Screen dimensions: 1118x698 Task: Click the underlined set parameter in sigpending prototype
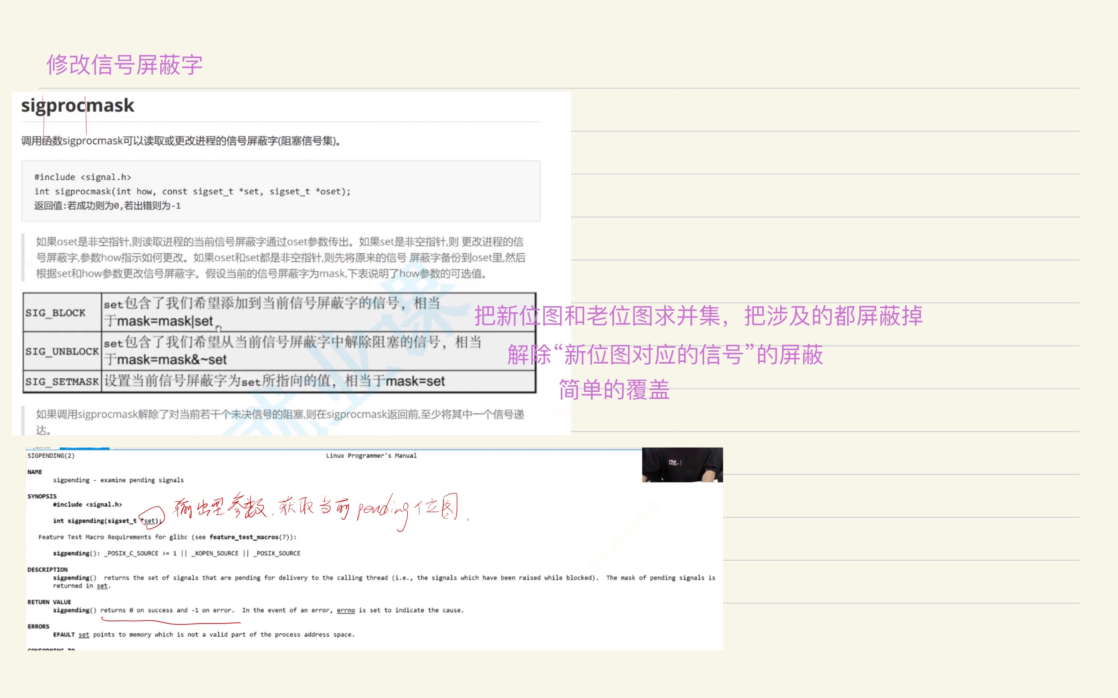[149, 521]
